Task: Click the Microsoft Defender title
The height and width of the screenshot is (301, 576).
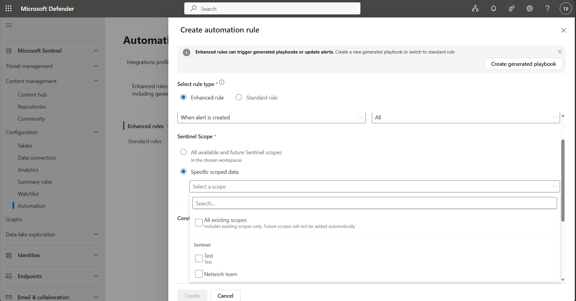Action: (x=47, y=9)
